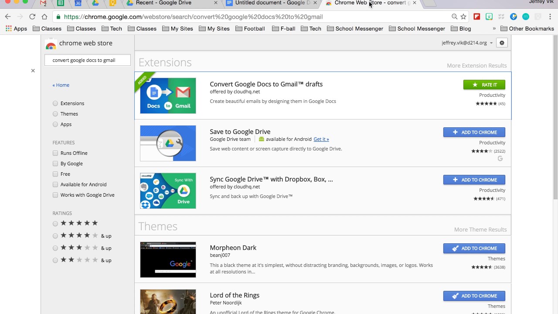
Task: Open web store settings gear
Action: (502, 43)
